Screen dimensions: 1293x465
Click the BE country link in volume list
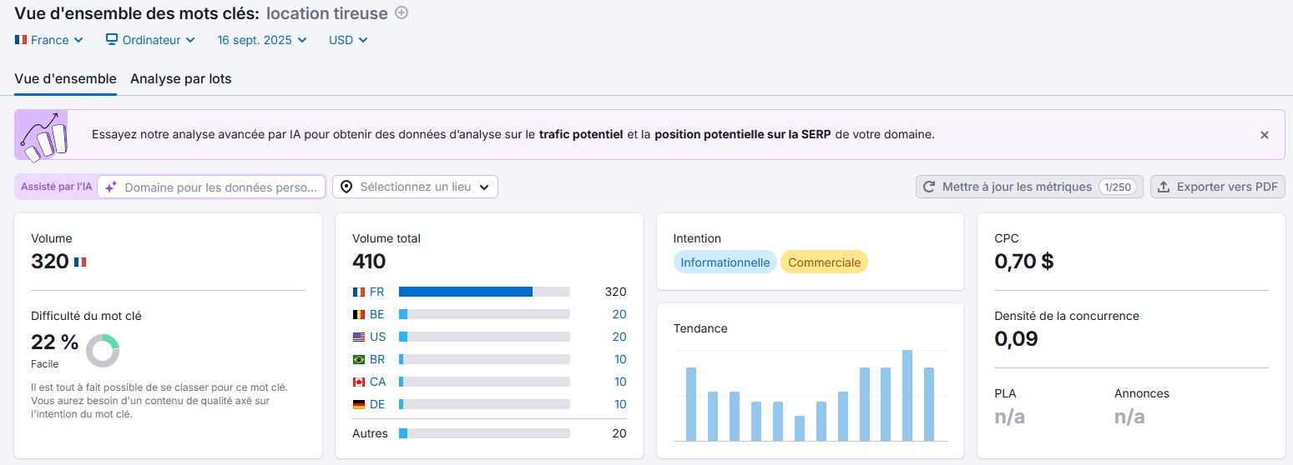click(x=376, y=314)
